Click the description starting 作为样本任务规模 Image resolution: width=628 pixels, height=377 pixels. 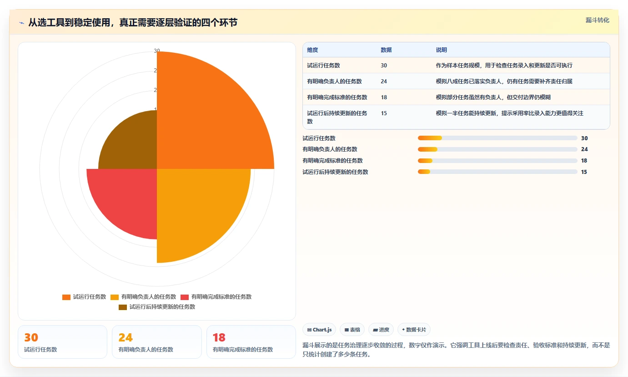tap(504, 66)
